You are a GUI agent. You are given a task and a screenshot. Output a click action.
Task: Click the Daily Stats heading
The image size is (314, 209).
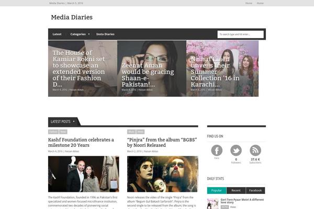click(216, 179)
